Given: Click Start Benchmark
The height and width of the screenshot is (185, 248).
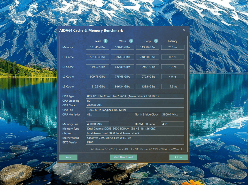Looking at the screenshot, I should pyautogui.click(x=123, y=157).
